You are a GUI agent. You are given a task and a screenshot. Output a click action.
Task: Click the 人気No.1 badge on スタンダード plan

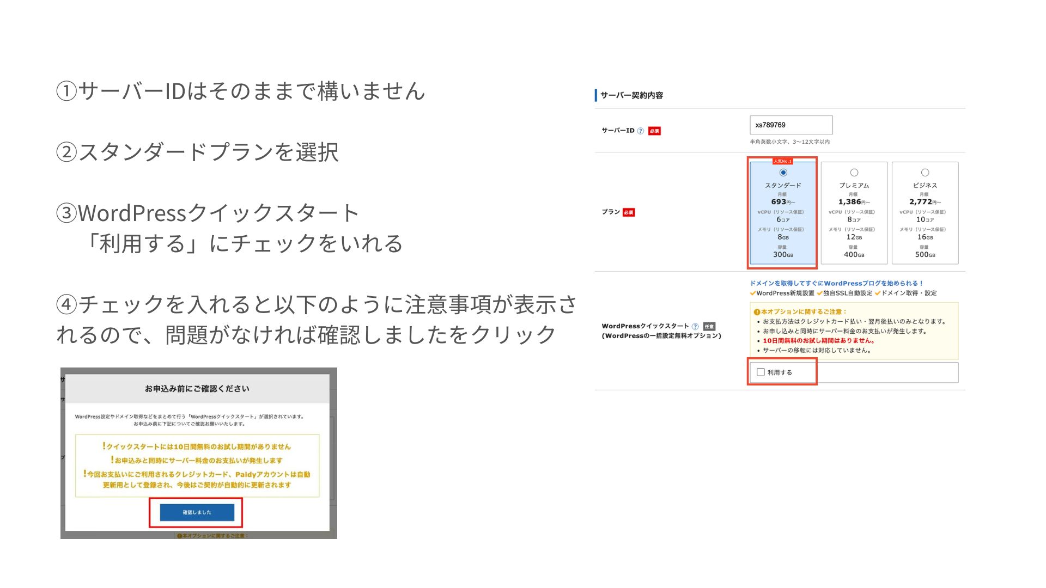point(783,162)
